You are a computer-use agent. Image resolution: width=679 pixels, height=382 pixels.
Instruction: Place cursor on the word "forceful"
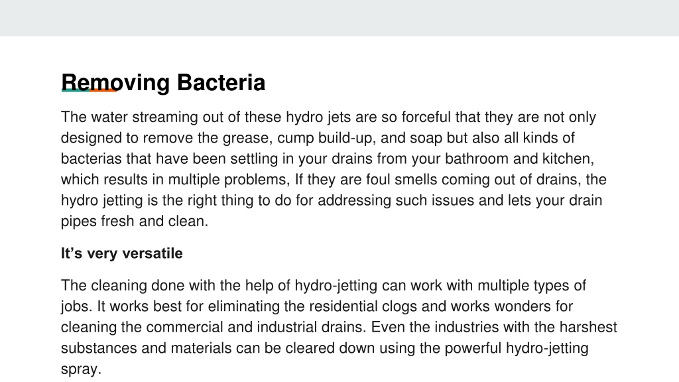[426, 117]
